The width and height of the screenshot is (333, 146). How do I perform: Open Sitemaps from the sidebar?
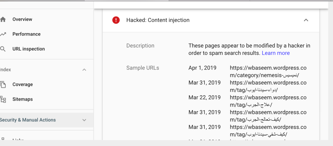click(x=22, y=99)
